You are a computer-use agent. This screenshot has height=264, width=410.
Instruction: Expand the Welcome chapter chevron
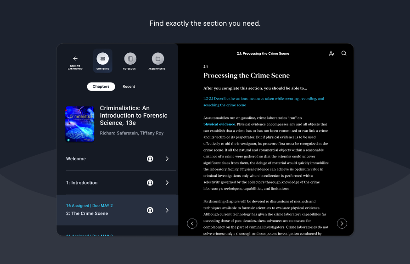(x=167, y=159)
